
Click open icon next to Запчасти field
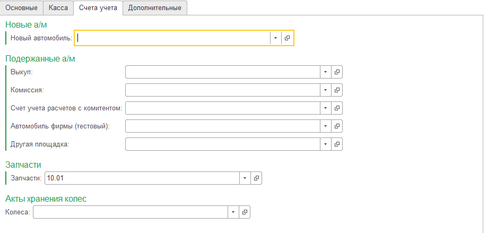(256, 178)
